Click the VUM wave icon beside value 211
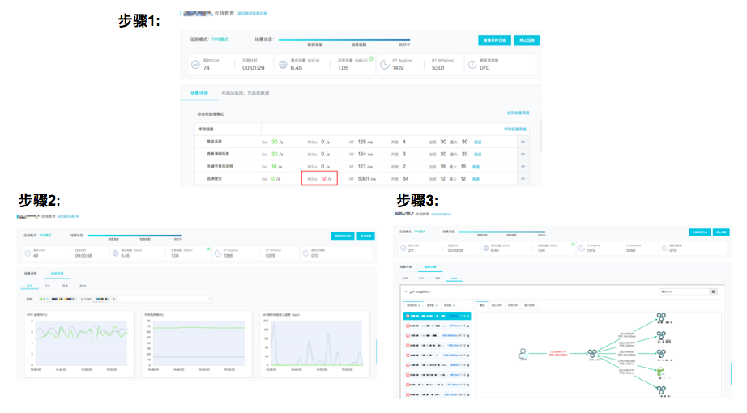 coord(403,249)
